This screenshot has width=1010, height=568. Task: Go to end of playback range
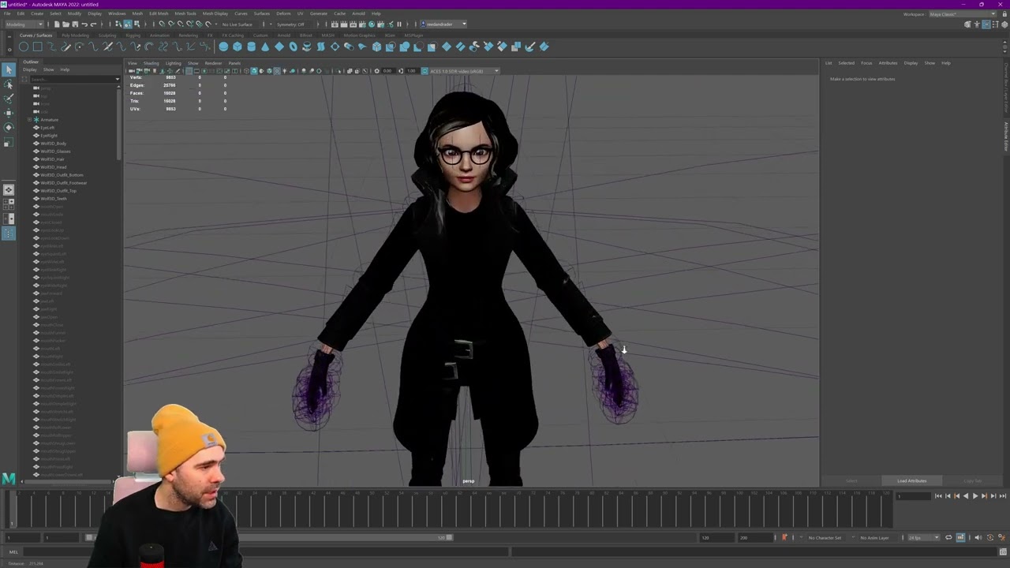1001,496
